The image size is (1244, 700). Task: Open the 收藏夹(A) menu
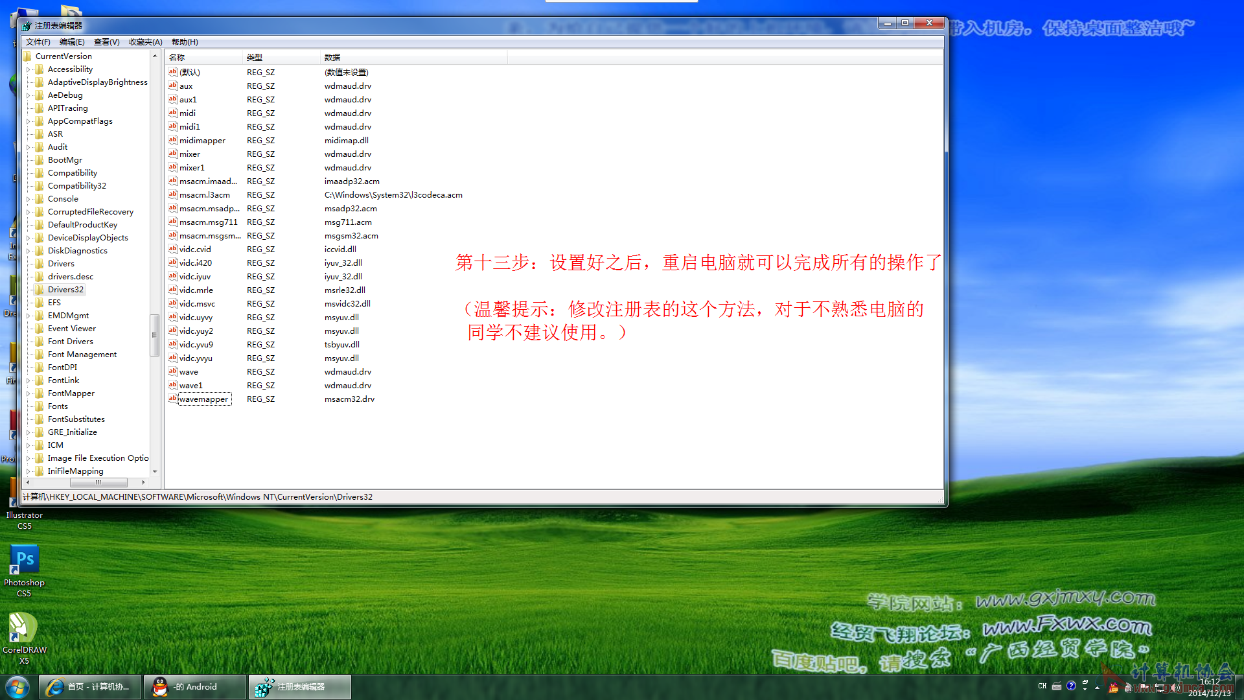[x=145, y=42]
